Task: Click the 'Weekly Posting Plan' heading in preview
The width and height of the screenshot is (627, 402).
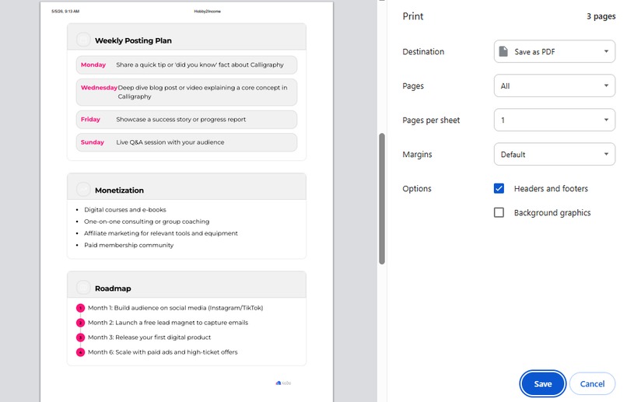Action: [x=133, y=40]
